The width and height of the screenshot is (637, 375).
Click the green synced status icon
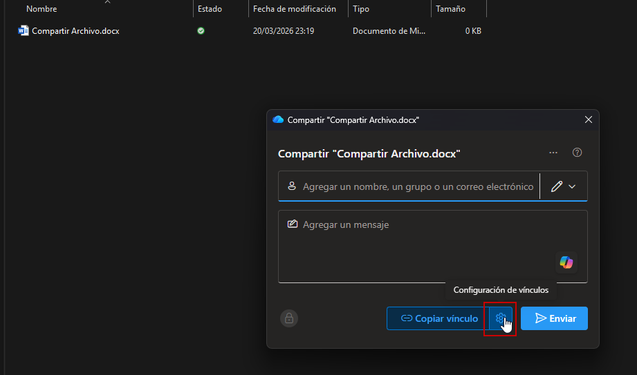click(201, 31)
